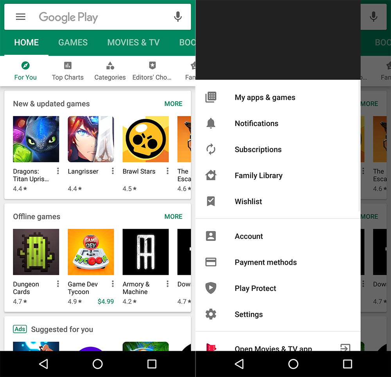Switch to the GAMES tab
The width and height of the screenshot is (391, 377).
73,42
